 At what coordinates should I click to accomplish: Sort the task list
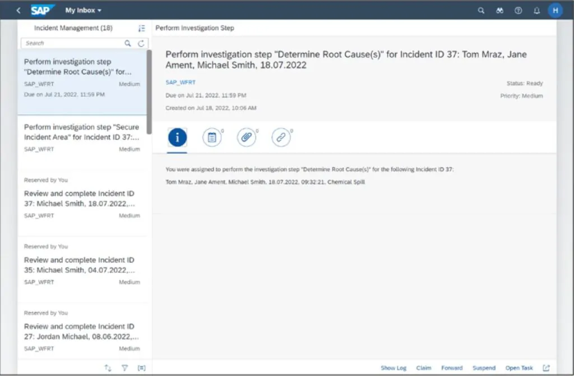(x=108, y=368)
